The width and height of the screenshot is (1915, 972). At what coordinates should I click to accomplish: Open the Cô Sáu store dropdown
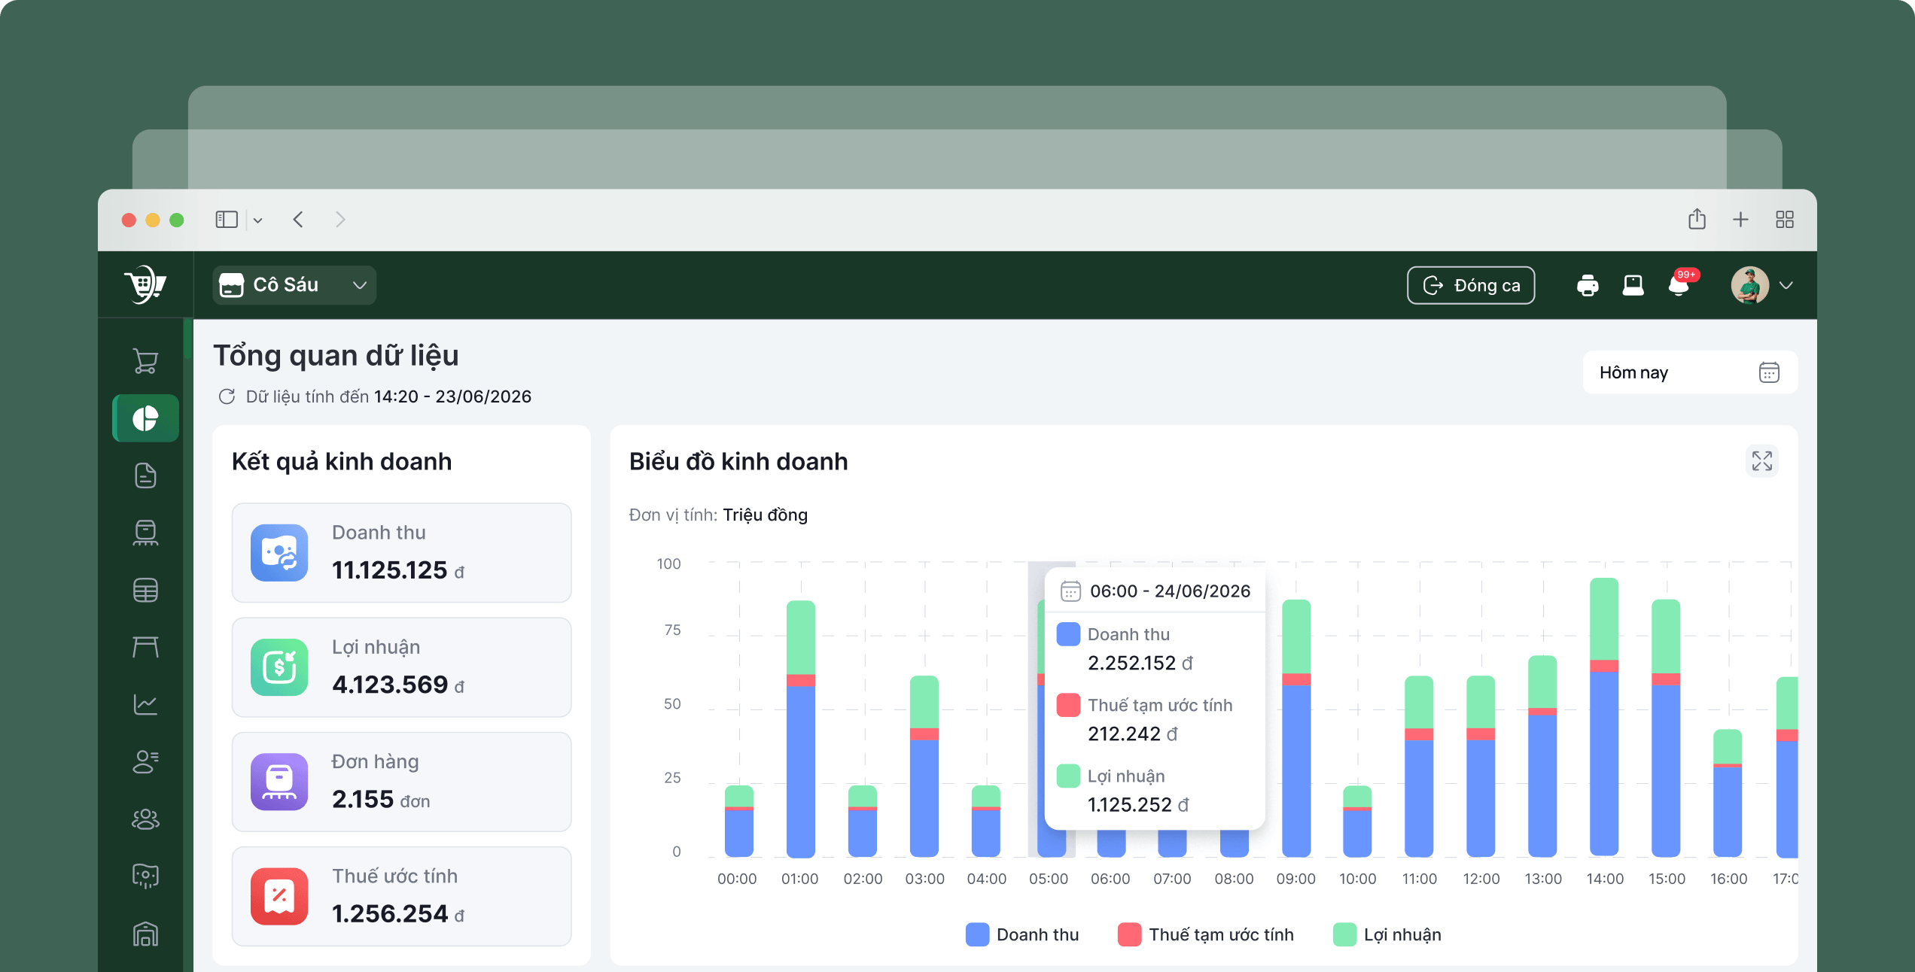[294, 285]
